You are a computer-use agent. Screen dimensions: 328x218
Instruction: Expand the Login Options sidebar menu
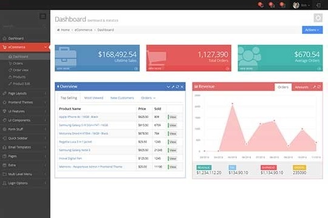coord(25,183)
